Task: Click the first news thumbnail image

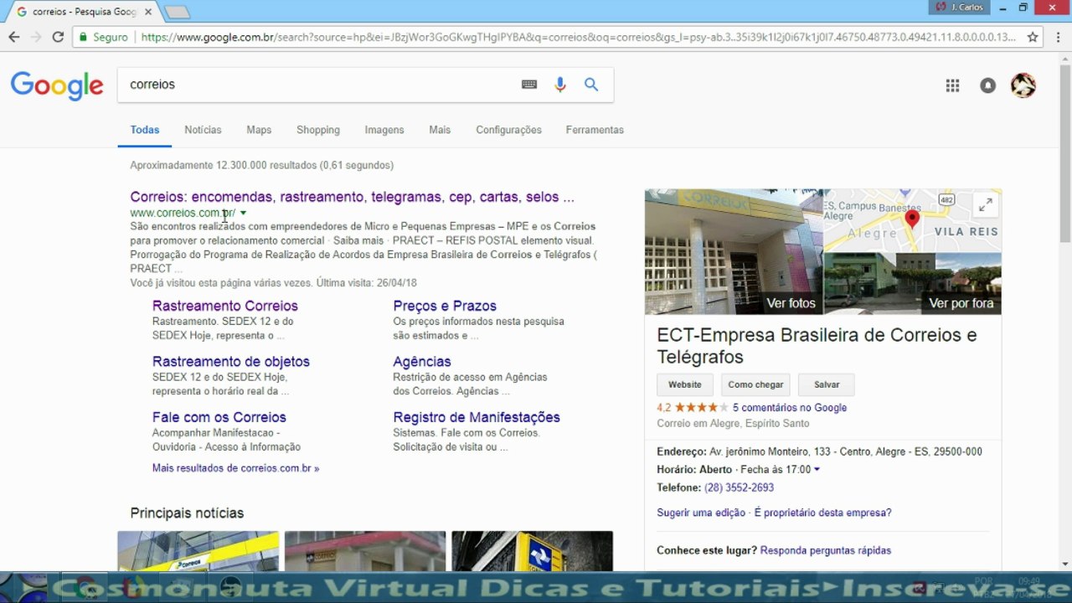Action: 198,551
